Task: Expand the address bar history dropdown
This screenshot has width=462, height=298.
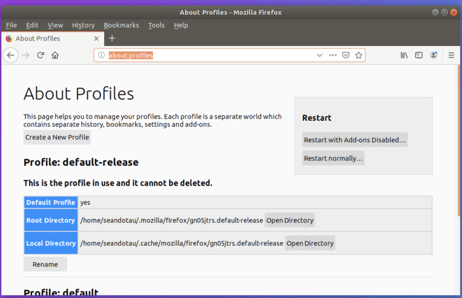Action: pos(319,55)
